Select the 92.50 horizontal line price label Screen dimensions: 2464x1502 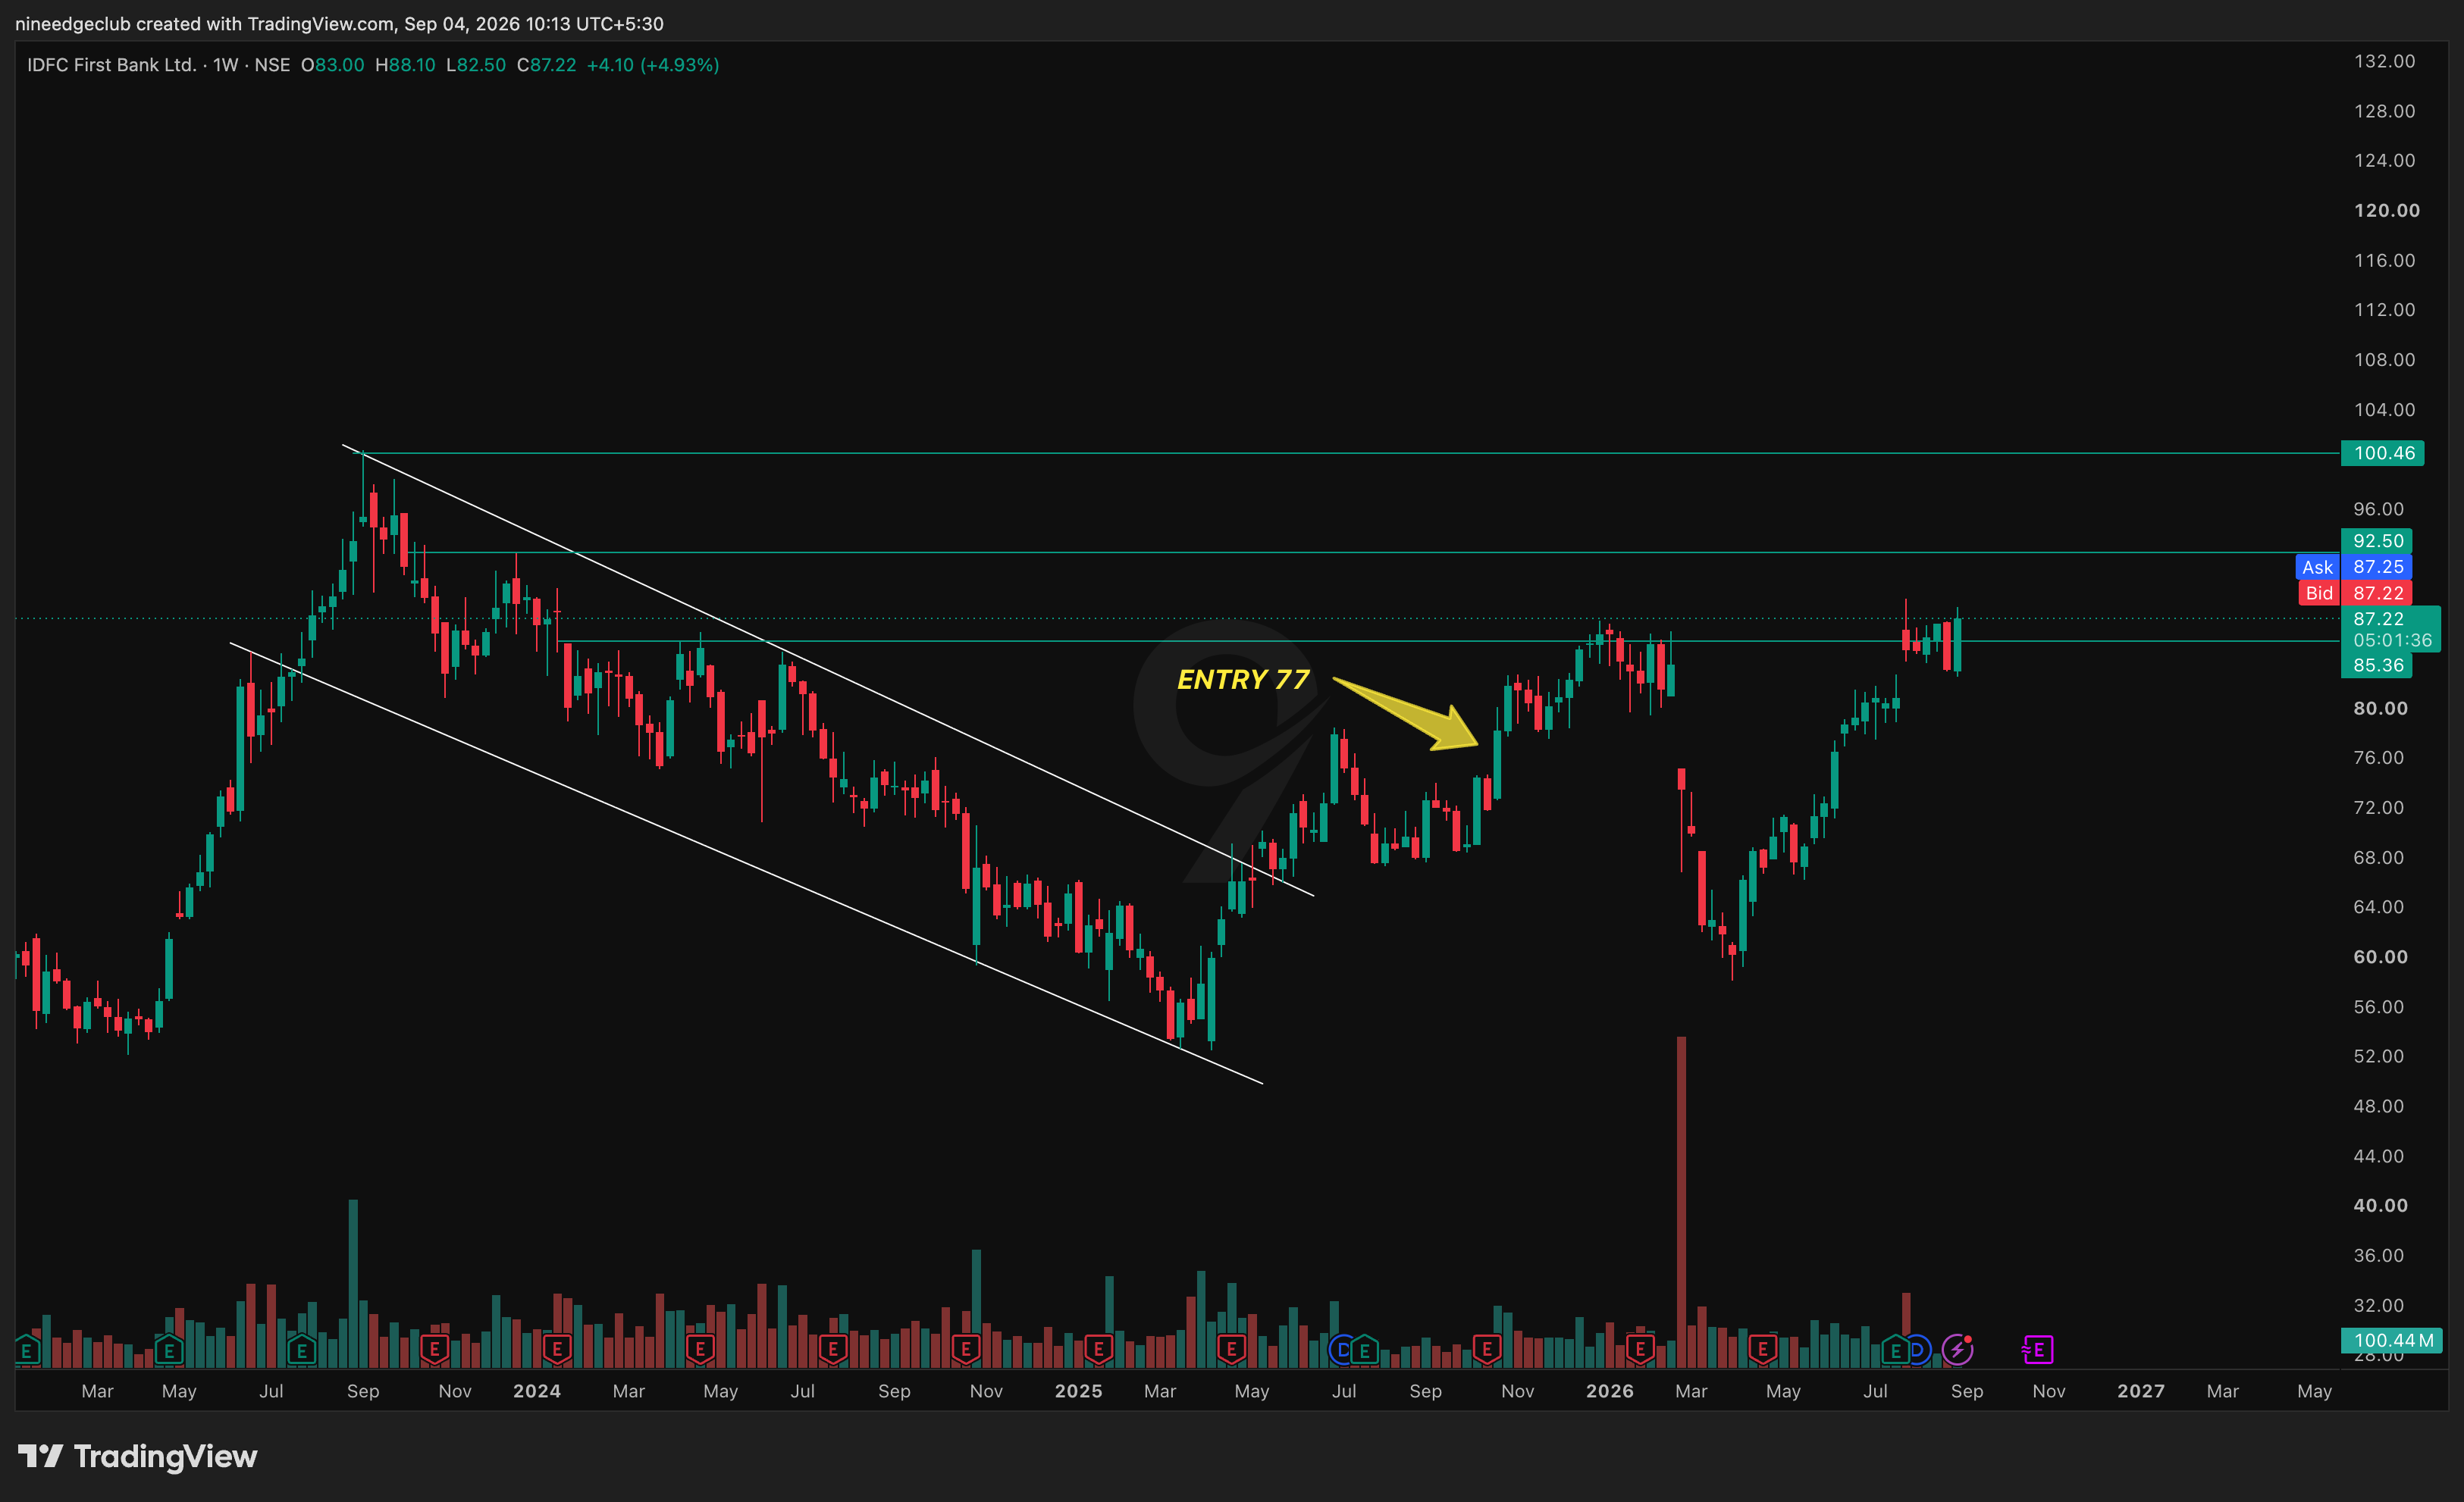[2377, 540]
